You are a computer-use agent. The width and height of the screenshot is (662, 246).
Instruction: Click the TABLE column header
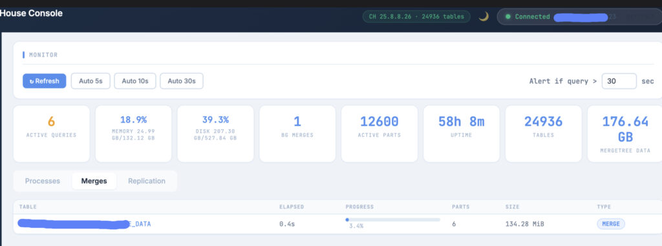point(28,207)
